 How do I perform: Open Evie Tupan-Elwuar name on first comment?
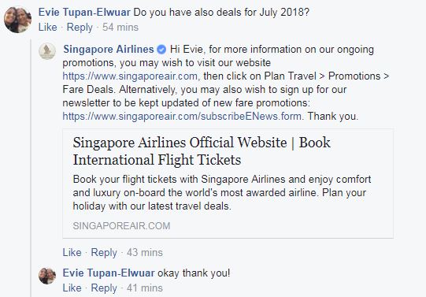pyautogui.click(x=84, y=13)
